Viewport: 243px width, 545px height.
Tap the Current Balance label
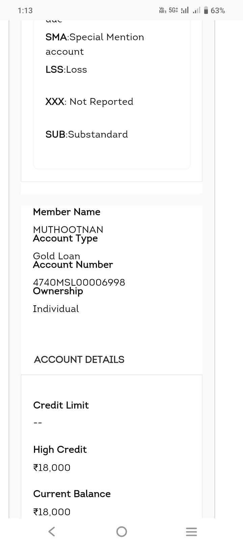[72, 494]
